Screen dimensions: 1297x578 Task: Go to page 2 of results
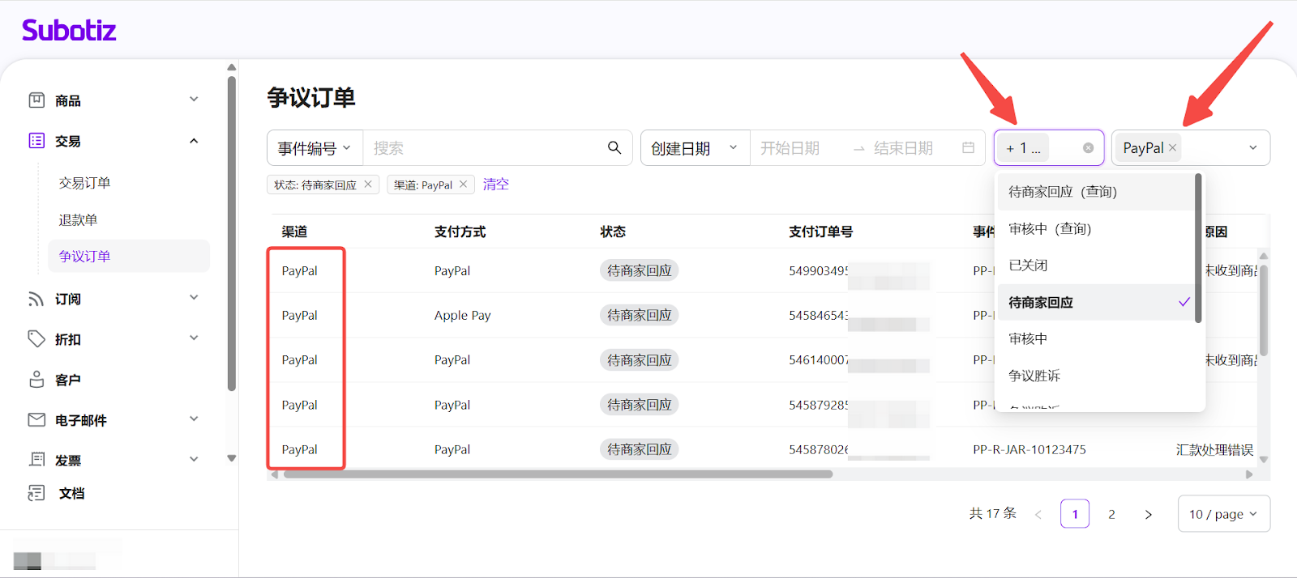(x=1111, y=514)
